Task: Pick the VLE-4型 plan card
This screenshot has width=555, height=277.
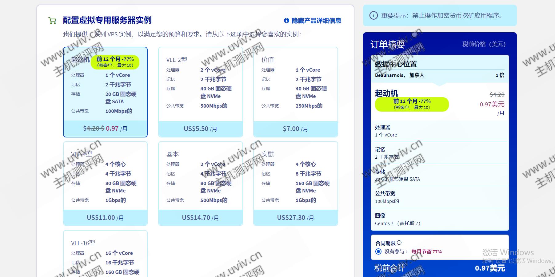Action: point(105,184)
